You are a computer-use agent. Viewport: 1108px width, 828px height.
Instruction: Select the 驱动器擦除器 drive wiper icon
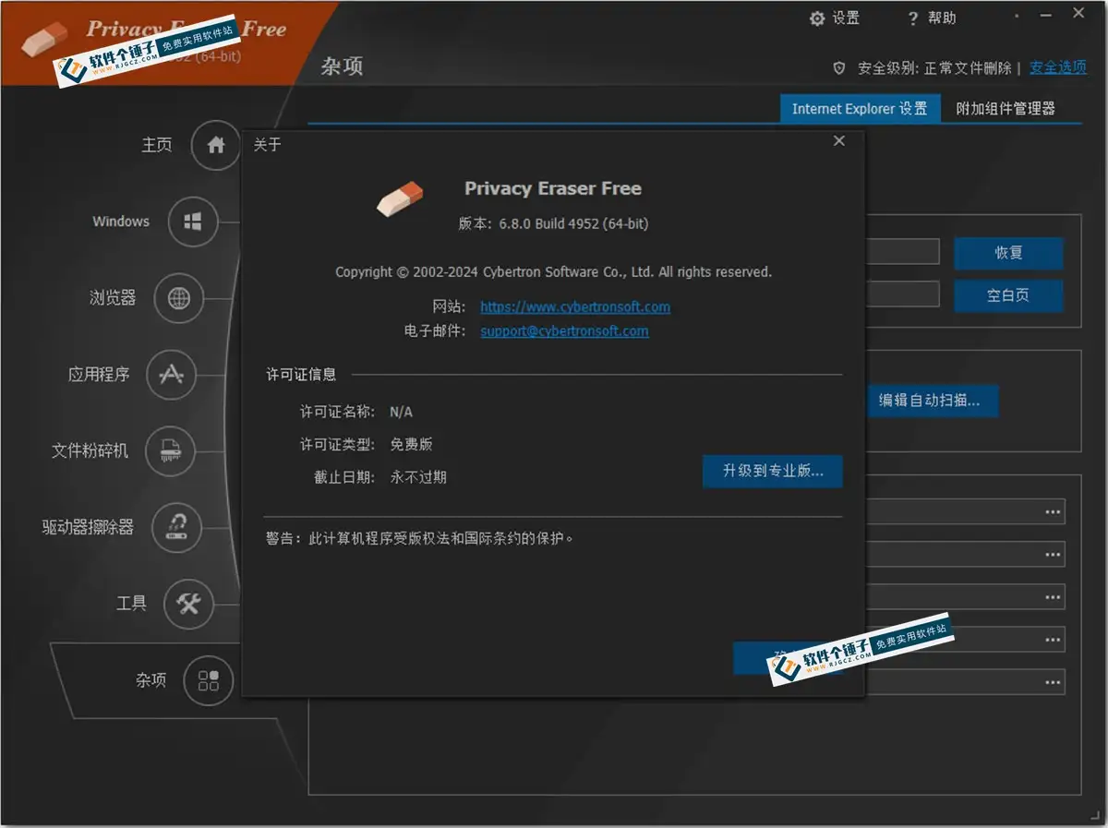click(176, 527)
